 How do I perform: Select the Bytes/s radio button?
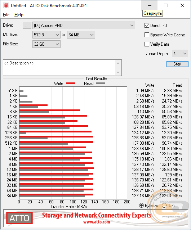click(x=141, y=206)
